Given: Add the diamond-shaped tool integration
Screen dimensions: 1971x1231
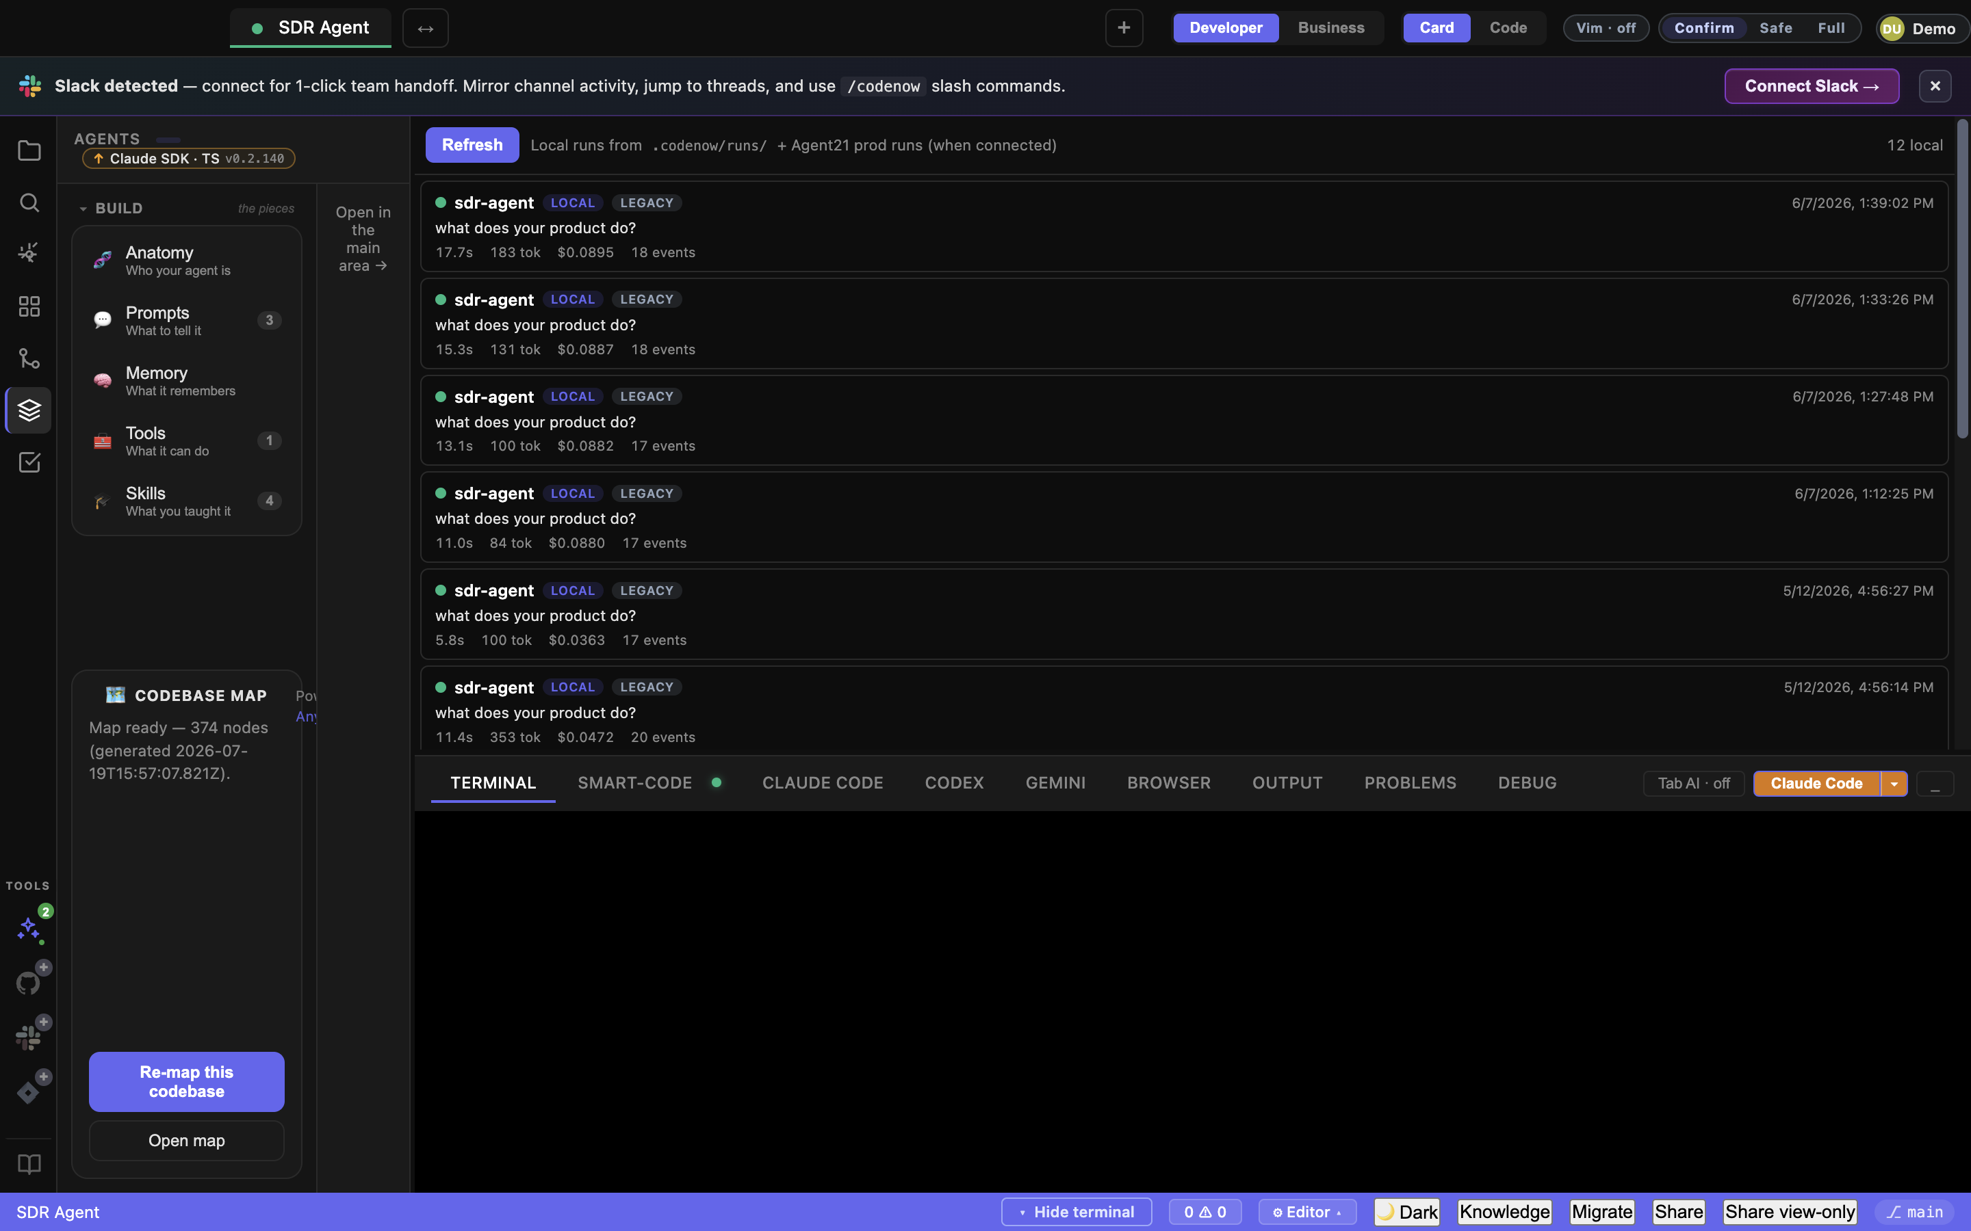Looking at the screenshot, I should 29,1091.
